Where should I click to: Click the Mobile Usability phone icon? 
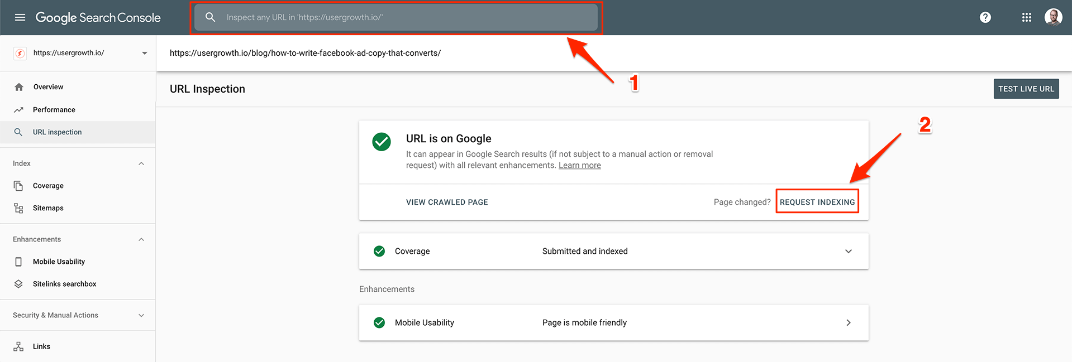pos(18,262)
